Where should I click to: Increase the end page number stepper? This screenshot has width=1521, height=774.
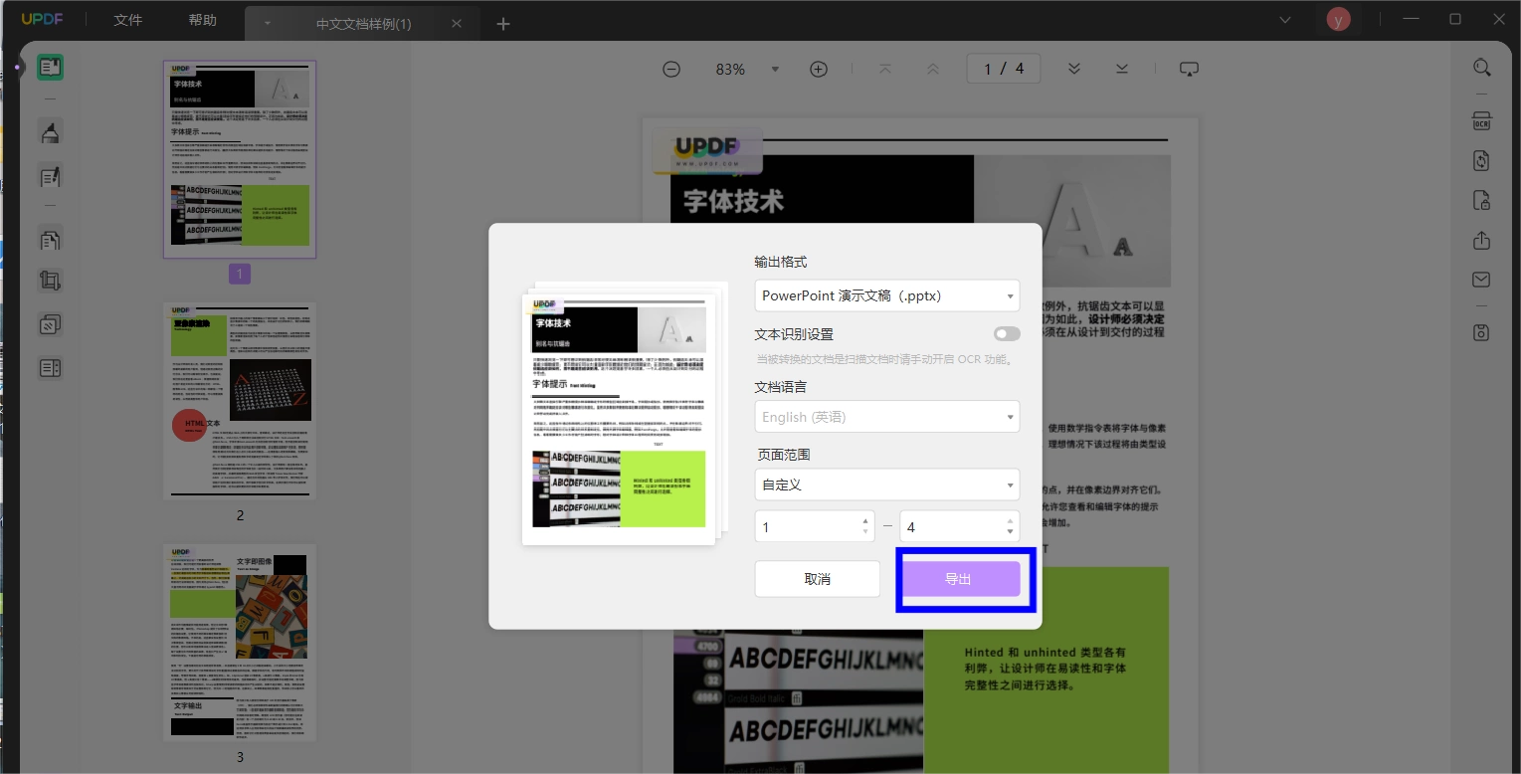[x=1011, y=520]
